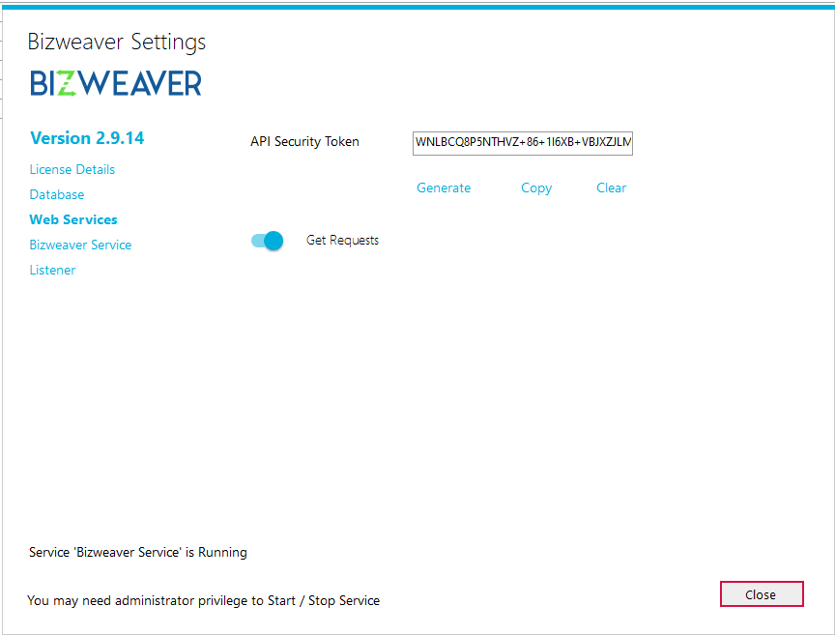The width and height of the screenshot is (835, 635).
Task: Toggle the Get Requests switch
Action: tap(268, 241)
